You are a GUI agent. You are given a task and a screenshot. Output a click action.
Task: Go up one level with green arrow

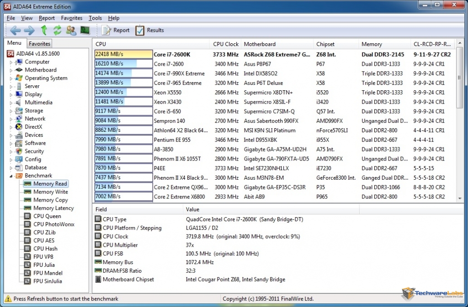pyautogui.click(x=44, y=30)
